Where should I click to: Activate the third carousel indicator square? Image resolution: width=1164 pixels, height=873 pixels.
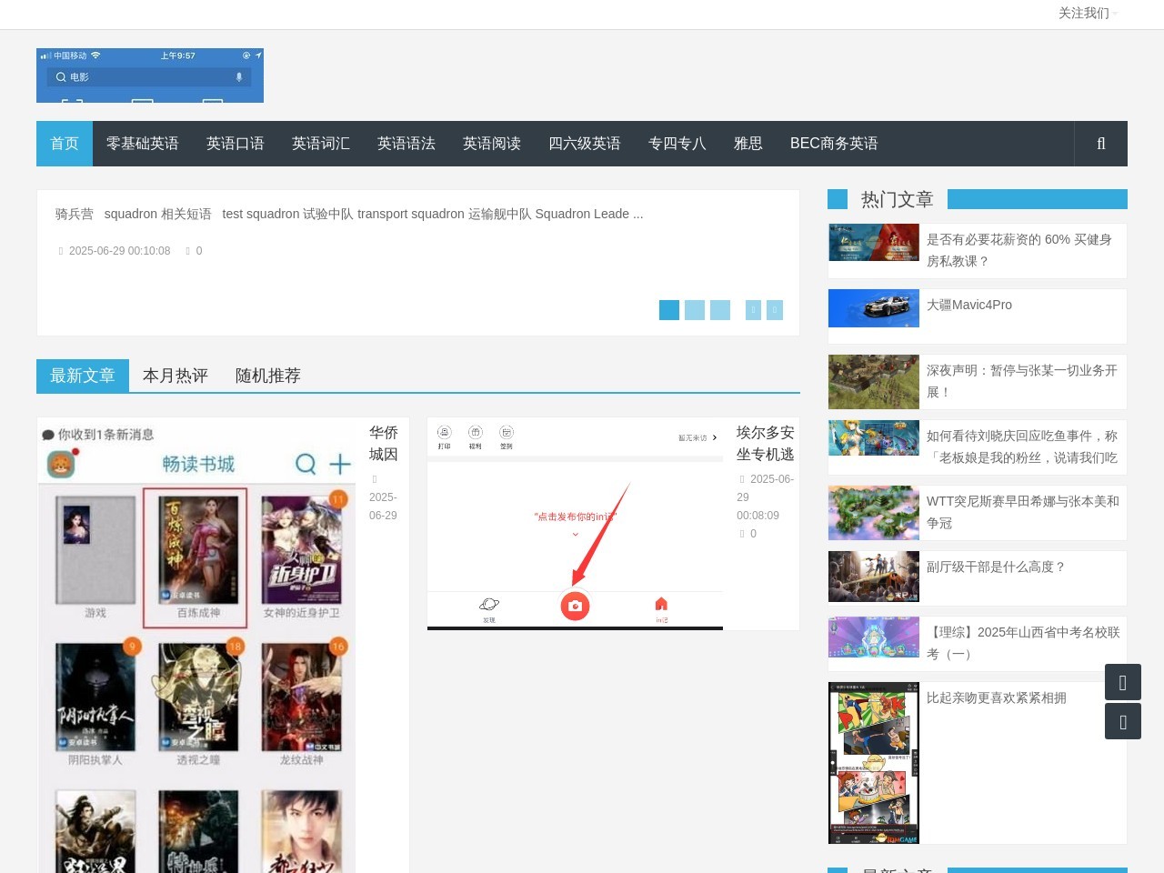[720, 310]
